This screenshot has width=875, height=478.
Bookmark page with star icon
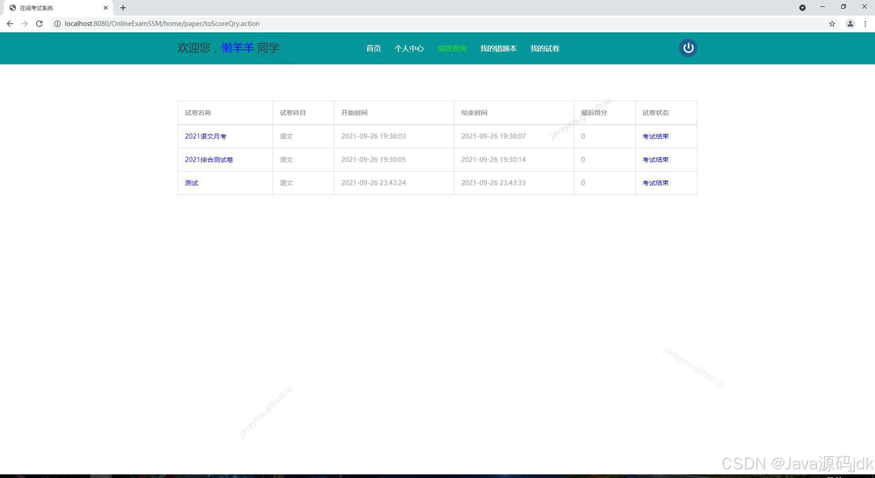[x=832, y=24]
